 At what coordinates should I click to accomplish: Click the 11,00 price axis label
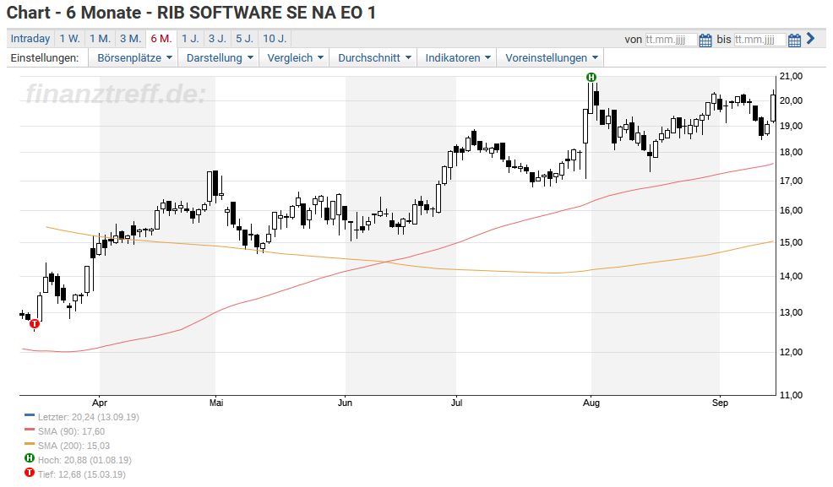pos(791,395)
